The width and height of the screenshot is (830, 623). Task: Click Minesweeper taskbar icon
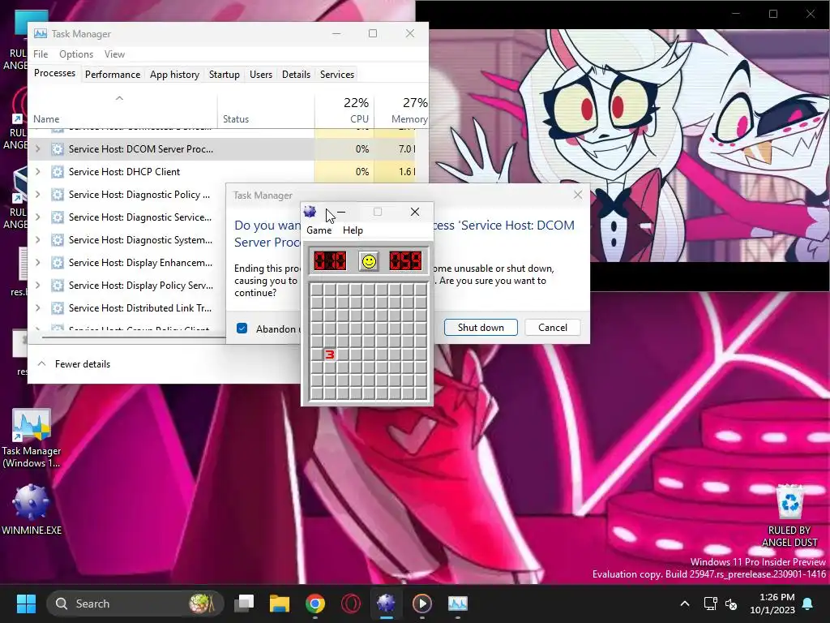387,604
